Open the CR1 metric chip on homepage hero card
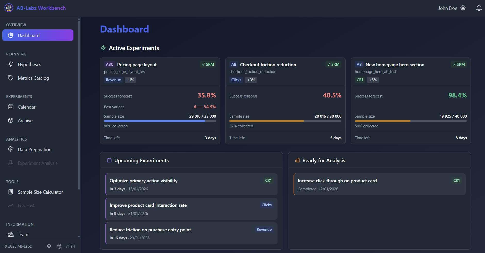The image size is (485, 253). point(360,80)
